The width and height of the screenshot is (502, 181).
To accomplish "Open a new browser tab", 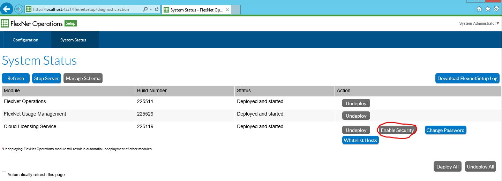I will tap(236, 10).
